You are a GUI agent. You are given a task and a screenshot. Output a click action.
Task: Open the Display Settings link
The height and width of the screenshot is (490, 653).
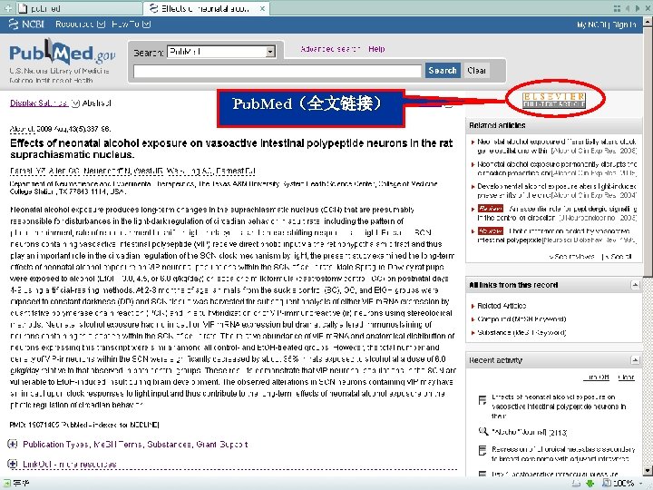pyautogui.click(x=39, y=103)
